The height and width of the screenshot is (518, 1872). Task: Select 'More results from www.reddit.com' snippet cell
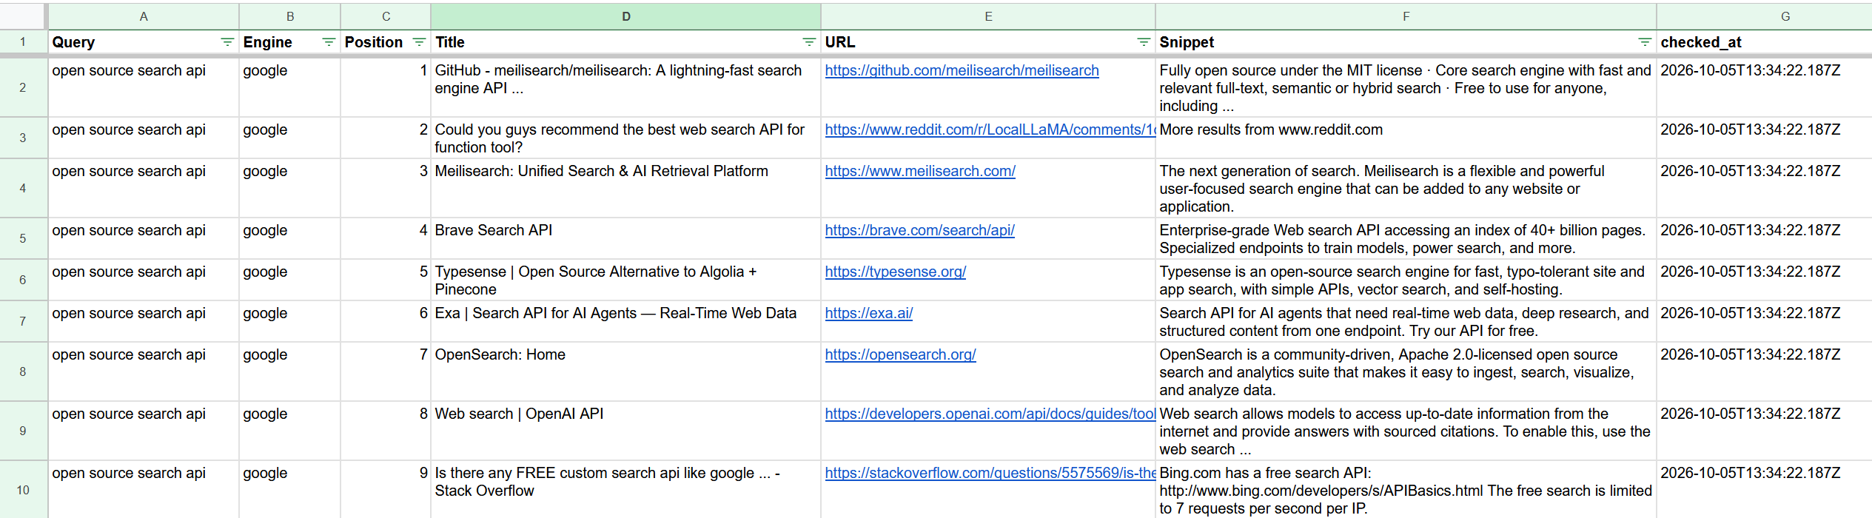(1406, 138)
